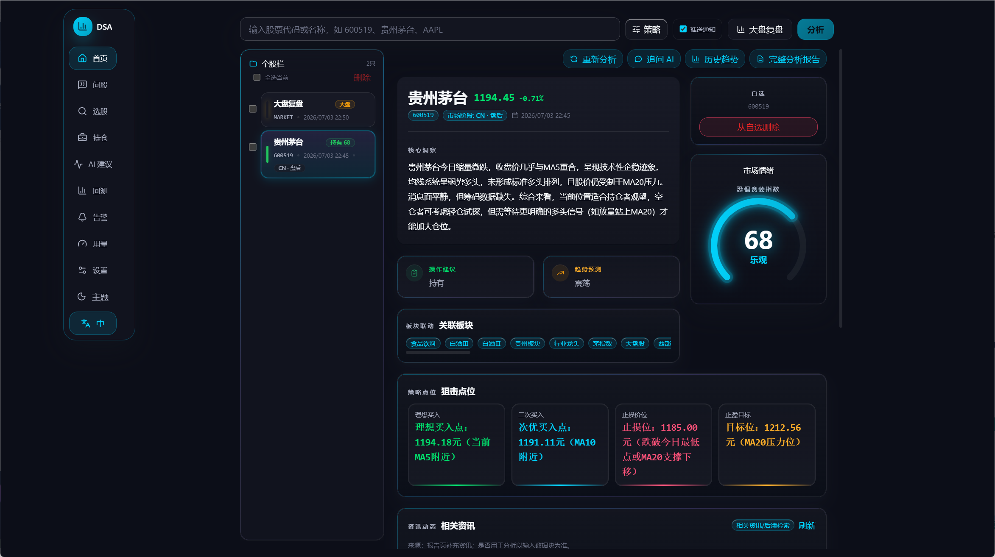
Task: Open the 首页 home page
Action: (92, 58)
